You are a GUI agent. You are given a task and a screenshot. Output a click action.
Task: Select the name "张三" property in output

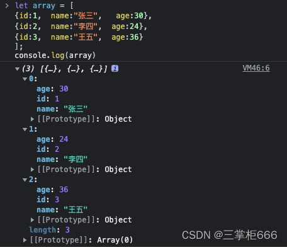point(62,109)
